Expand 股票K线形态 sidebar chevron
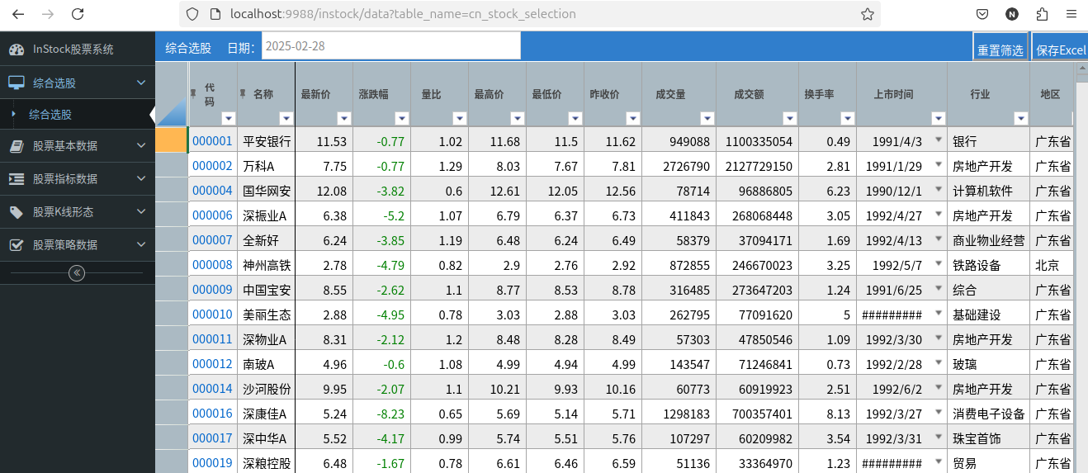The image size is (1088, 473). coord(141,212)
